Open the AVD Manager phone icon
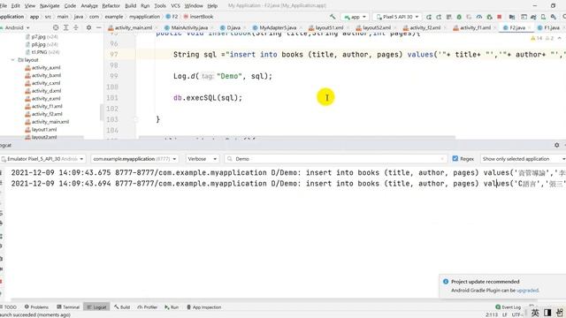566x318 pixels. [543, 17]
